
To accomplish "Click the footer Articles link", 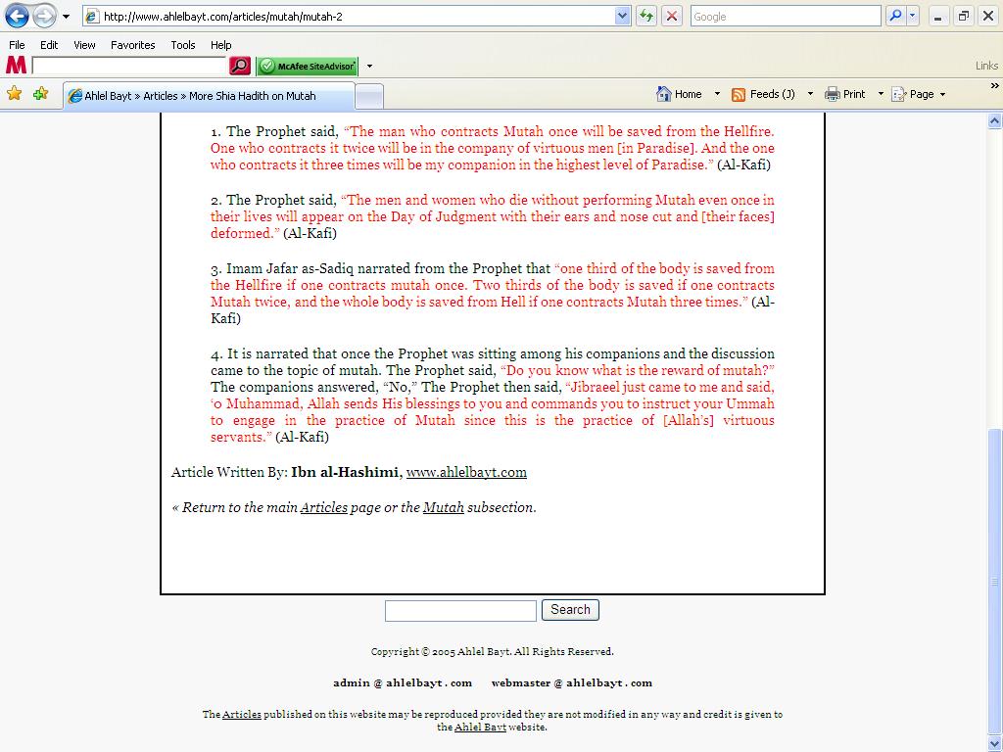I will tap(242, 714).
